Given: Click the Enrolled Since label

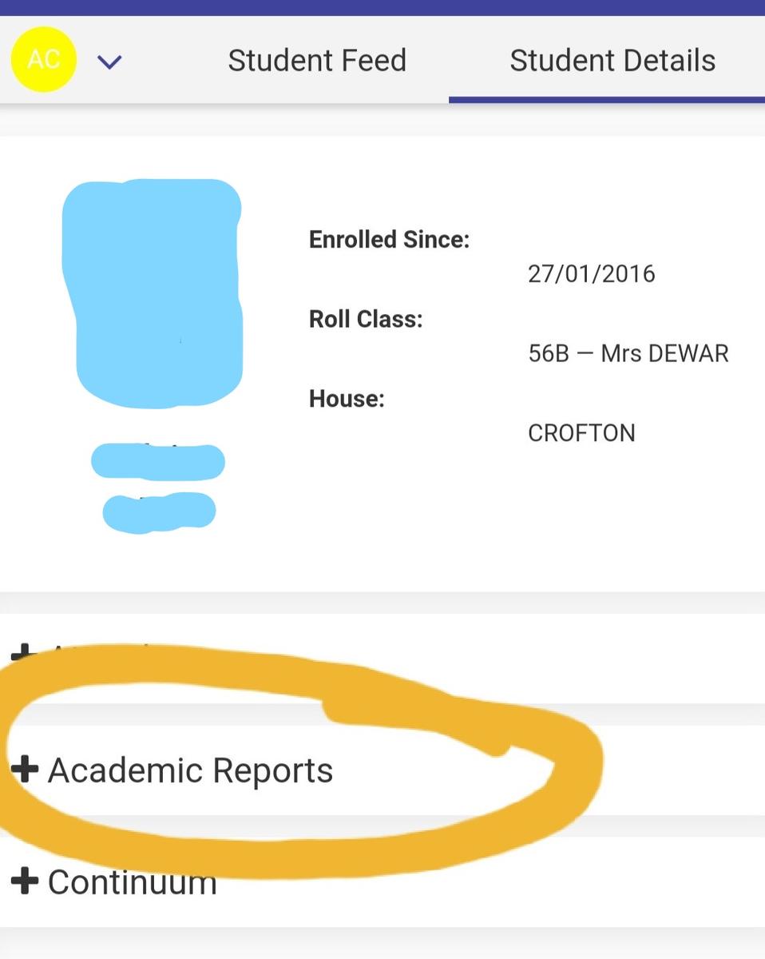Looking at the screenshot, I should click(390, 239).
